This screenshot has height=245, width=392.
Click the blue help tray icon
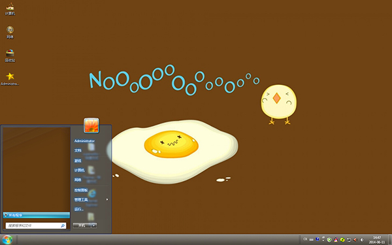318,239
